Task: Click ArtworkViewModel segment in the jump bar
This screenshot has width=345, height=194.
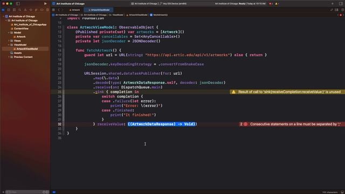Action: [x=136, y=15]
